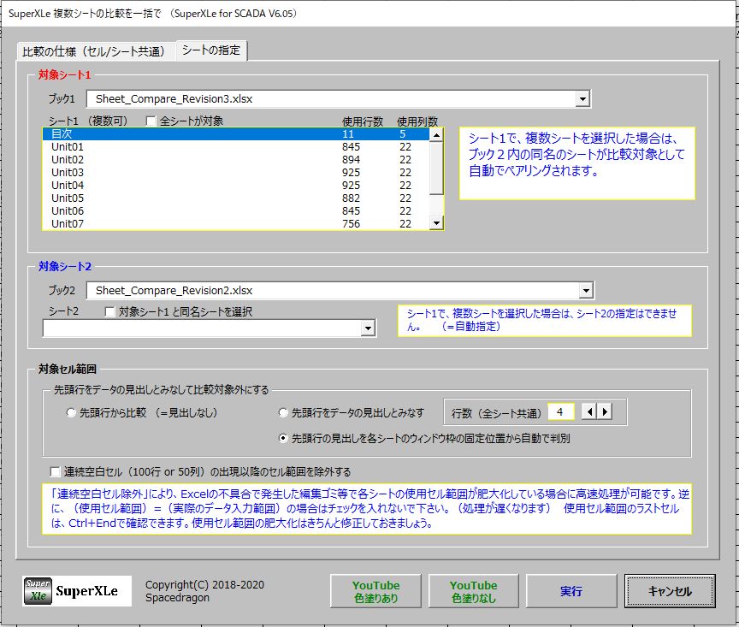Viewport: 739px width, 627px height.
Task: Select 先頭行から比較（=見出しなし） radio button
Action: point(71,413)
